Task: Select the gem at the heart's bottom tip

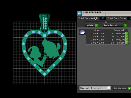Action: click(x=44, y=74)
